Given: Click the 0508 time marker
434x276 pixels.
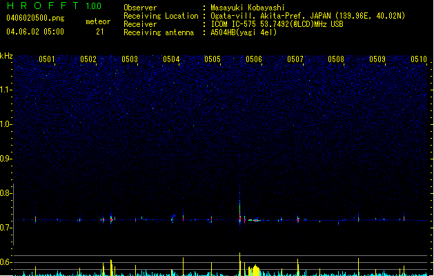Looking at the screenshot, I should 336,59.
